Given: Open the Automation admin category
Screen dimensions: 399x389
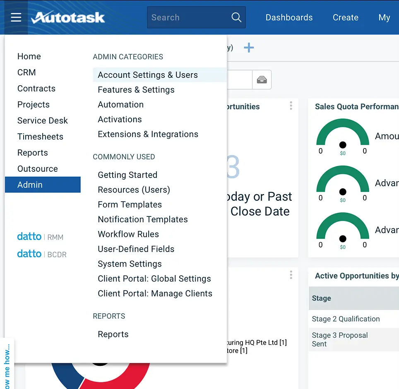Looking at the screenshot, I should 120,104.
